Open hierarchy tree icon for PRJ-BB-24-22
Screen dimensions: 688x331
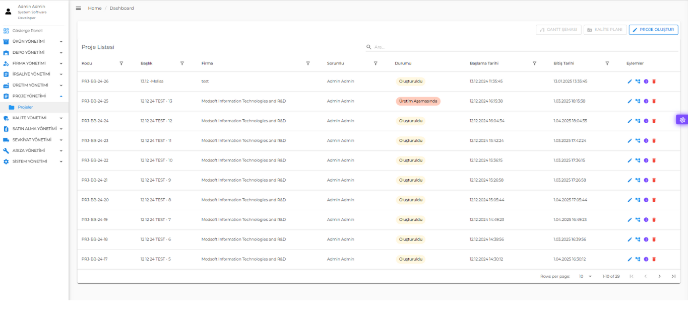coord(638,160)
